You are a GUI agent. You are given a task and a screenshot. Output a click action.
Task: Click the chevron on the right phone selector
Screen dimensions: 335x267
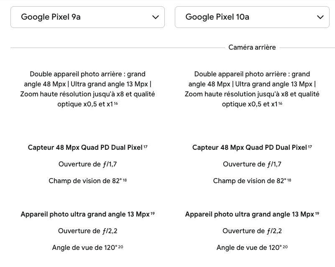pyautogui.click(x=320, y=17)
